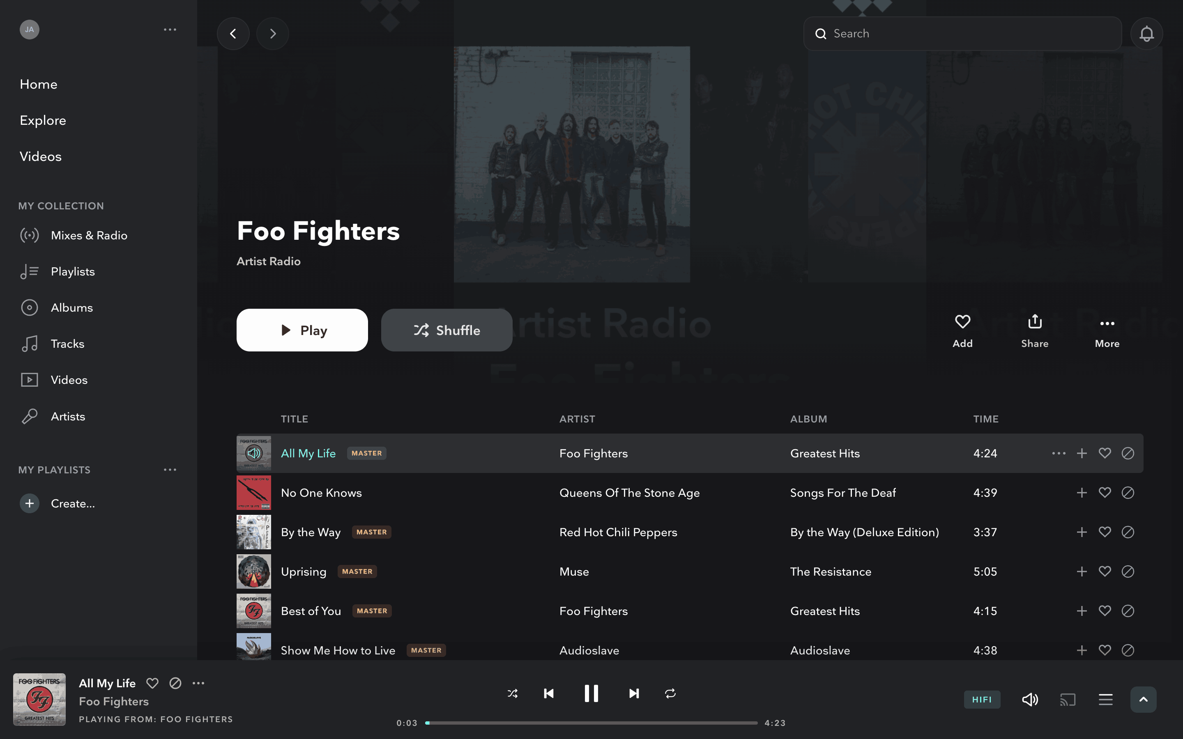The image size is (1183, 739).
Task: Click the white Play button
Action: tap(302, 330)
